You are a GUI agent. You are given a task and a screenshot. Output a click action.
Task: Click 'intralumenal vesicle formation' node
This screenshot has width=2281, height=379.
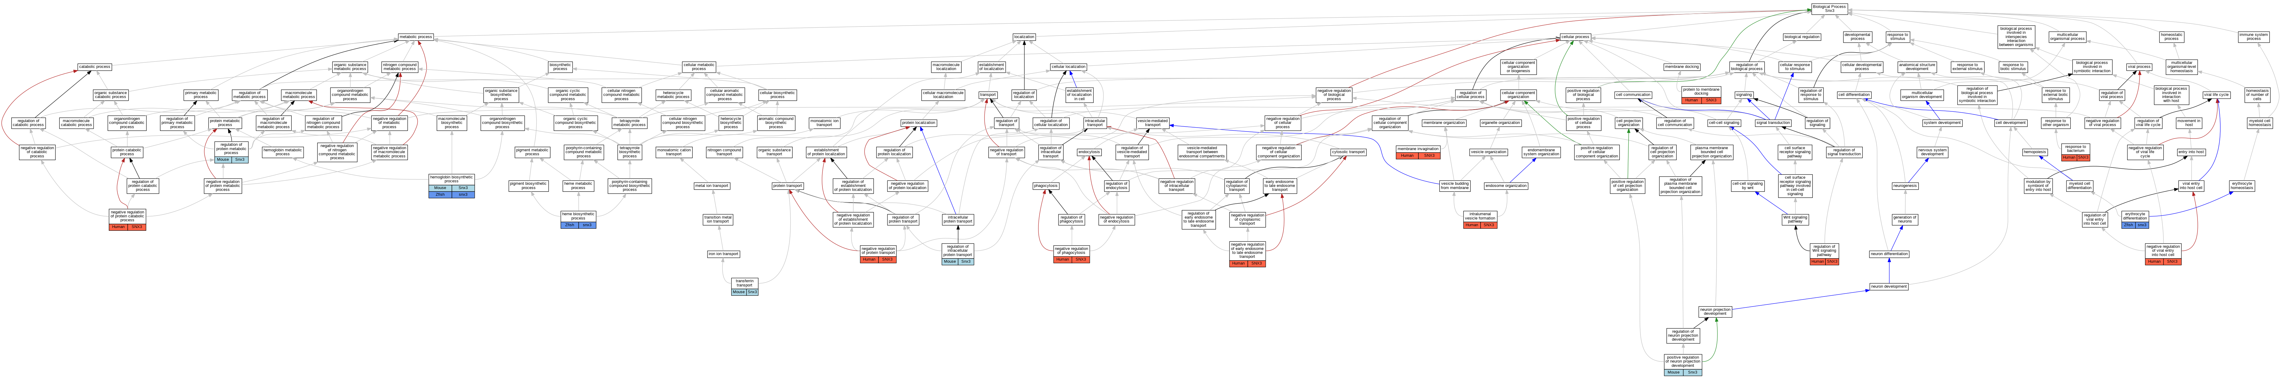pos(1481,219)
